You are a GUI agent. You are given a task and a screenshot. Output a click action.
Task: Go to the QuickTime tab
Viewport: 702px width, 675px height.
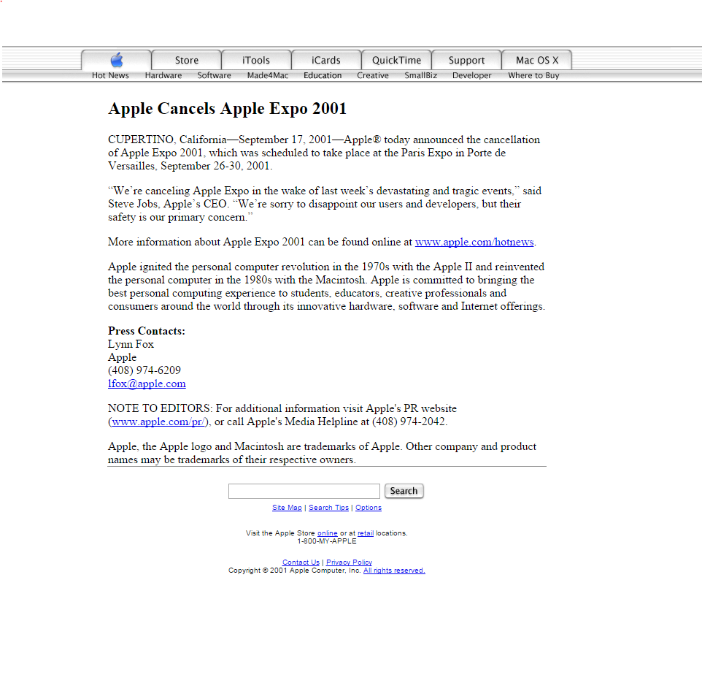[x=397, y=60]
